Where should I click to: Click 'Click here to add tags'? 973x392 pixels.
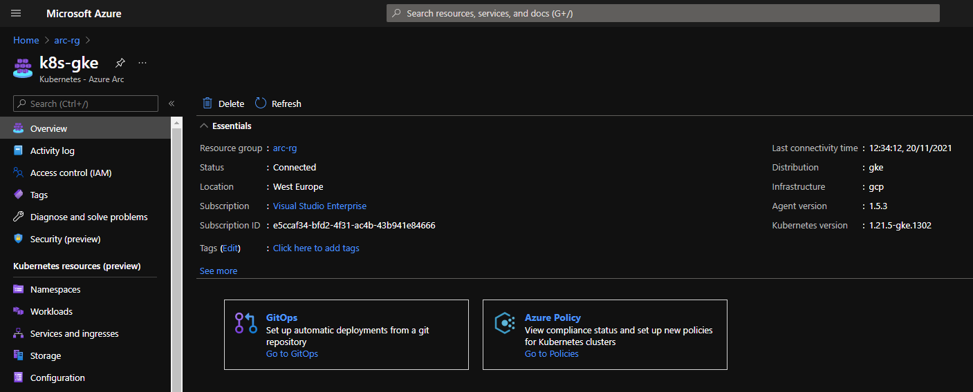pyautogui.click(x=316, y=248)
